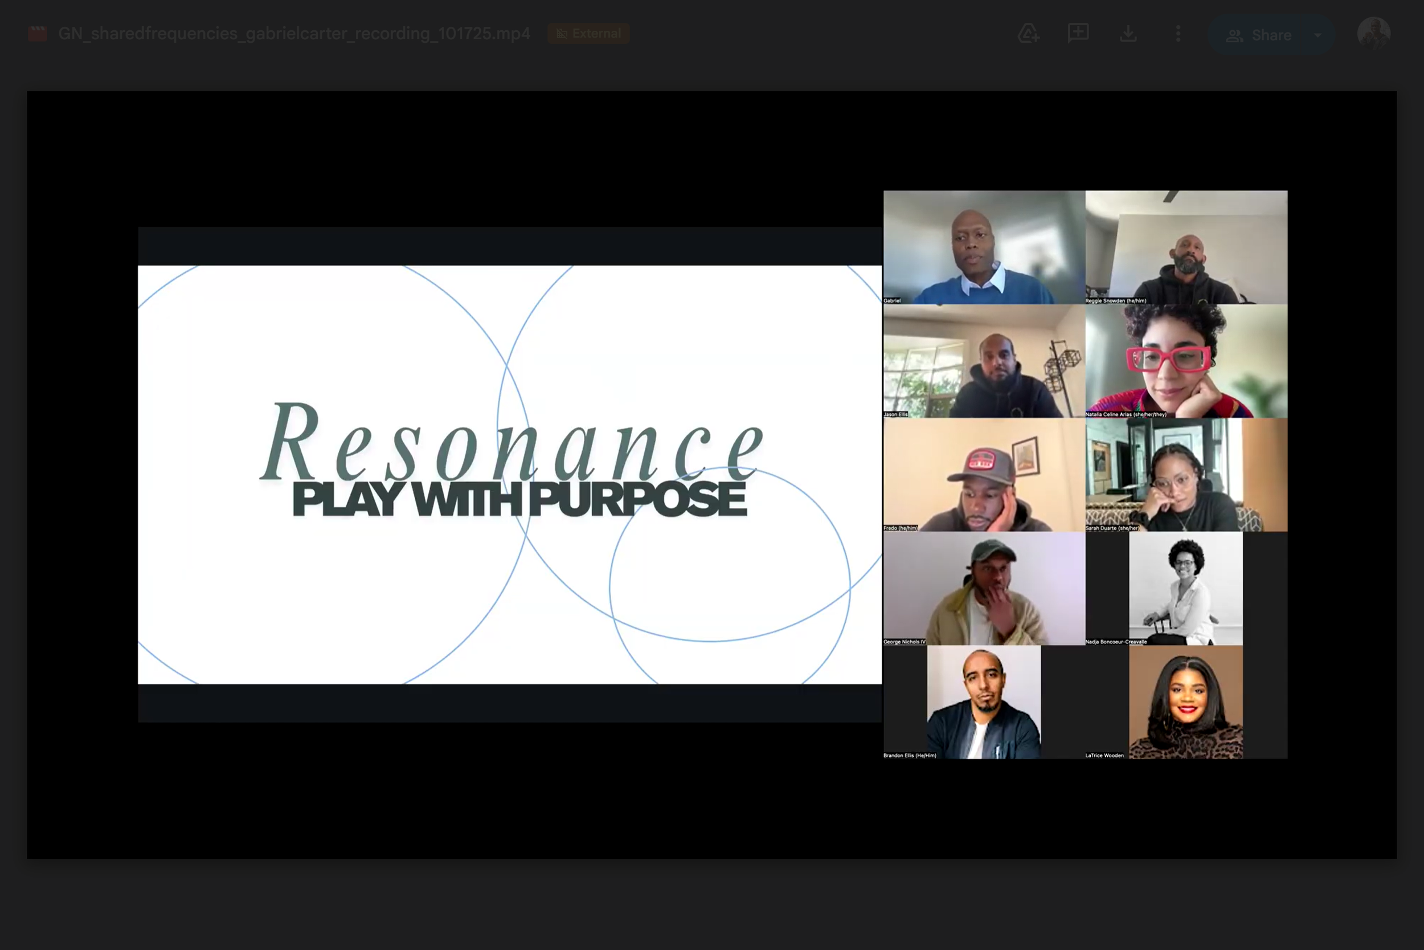1424x950 pixels.
Task: Expand the Share dropdown arrow
Action: [1317, 35]
